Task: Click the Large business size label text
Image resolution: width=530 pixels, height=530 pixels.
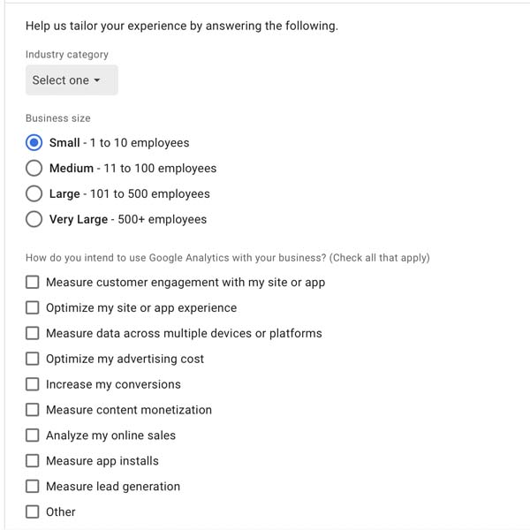Action: coord(64,194)
